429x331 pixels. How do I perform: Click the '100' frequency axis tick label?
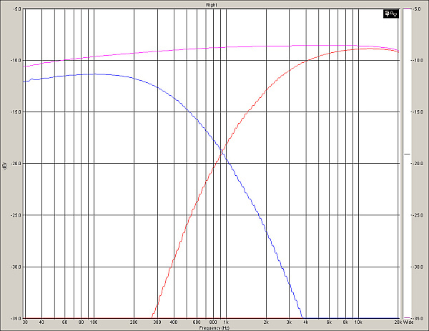pyautogui.click(x=93, y=322)
